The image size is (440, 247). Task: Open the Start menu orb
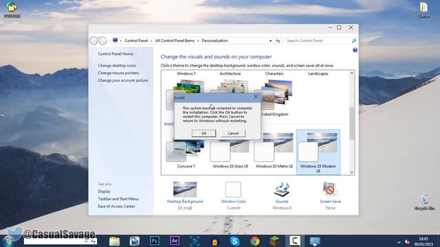coord(8,241)
